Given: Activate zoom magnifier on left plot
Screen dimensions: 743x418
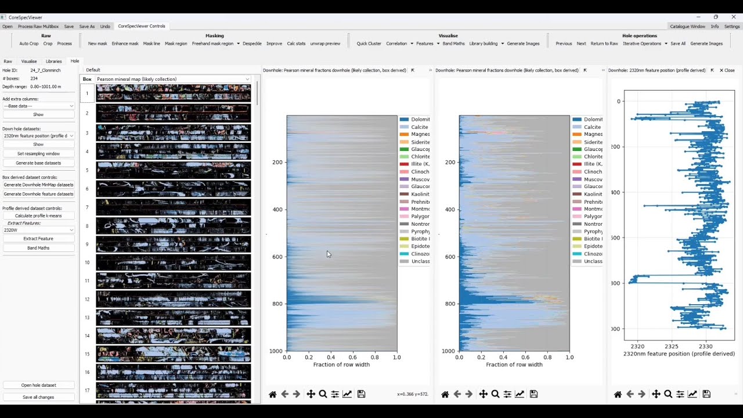Looking at the screenshot, I should (323, 394).
